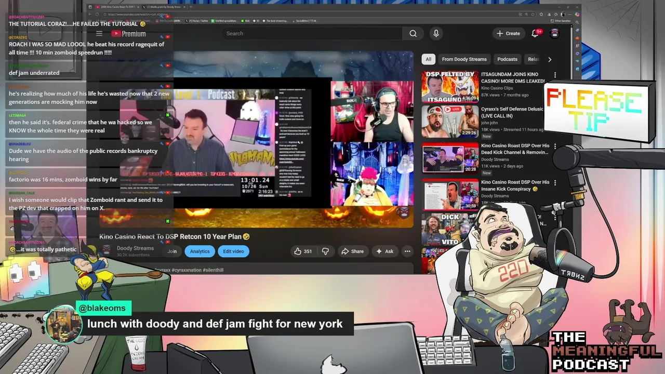Open Dead Kick Channel video thumbnail
The height and width of the screenshot is (374, 665).
[x=450, y=158]
